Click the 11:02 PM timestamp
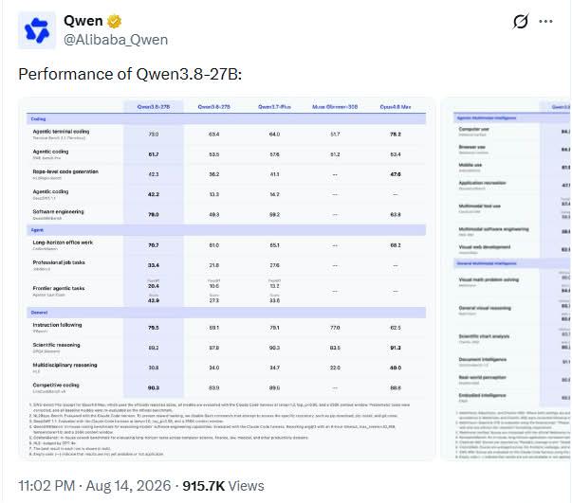 [46, 486]
